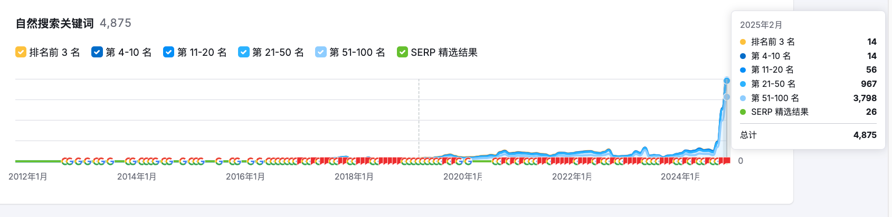This screenshot has width=892, height=217.
Task: Click rightmost Google icon of pair near 2020年1月
Action: click(468, 161)
